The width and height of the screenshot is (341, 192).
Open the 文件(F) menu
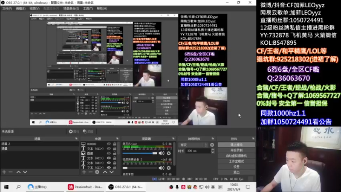[x=7, y=9]
